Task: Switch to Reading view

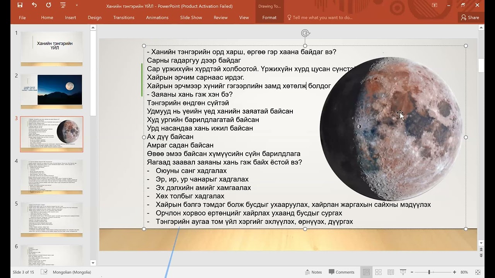Action: click(391, 272)
